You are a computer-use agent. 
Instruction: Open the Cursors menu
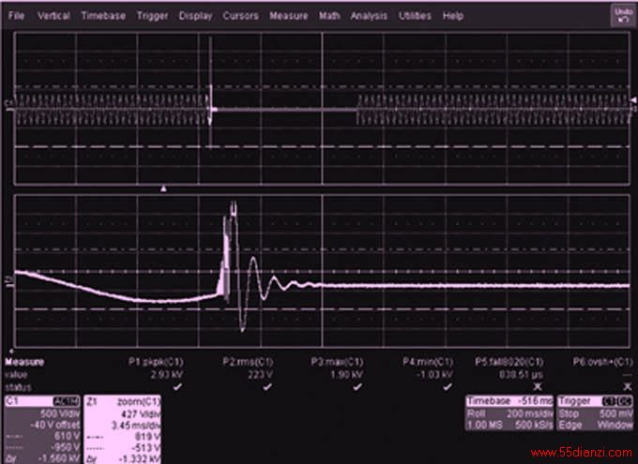click(x=240, y=16)
